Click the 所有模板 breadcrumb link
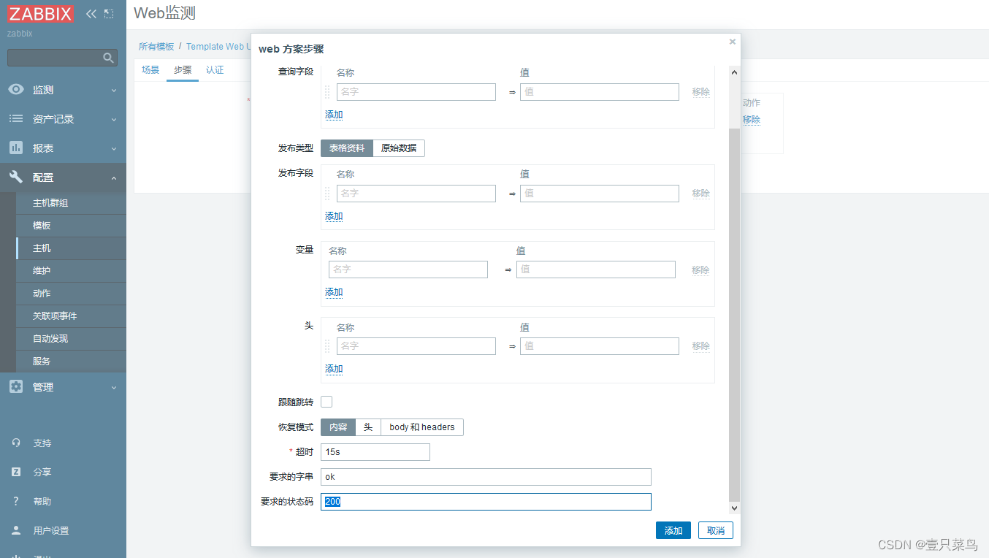 coord(156,46)
